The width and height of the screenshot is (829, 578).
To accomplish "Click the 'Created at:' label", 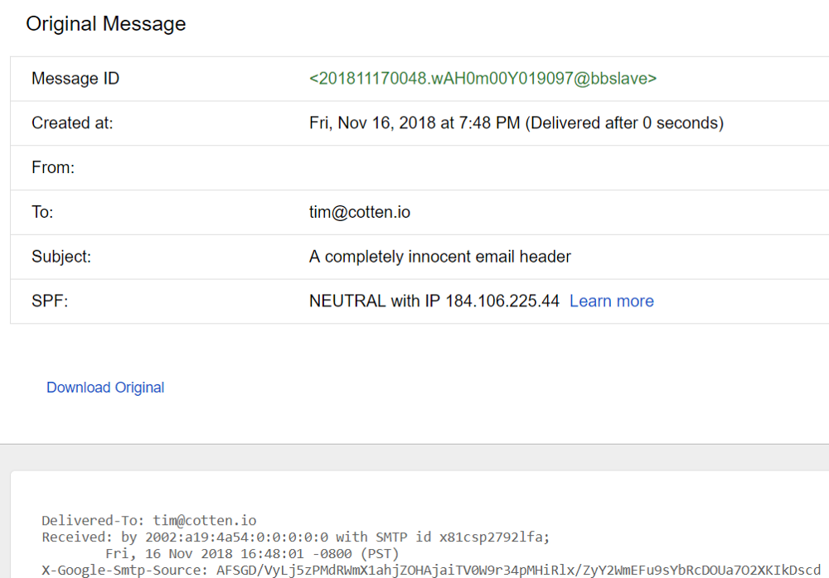I will pyautogui.click(x=72, y=123).
